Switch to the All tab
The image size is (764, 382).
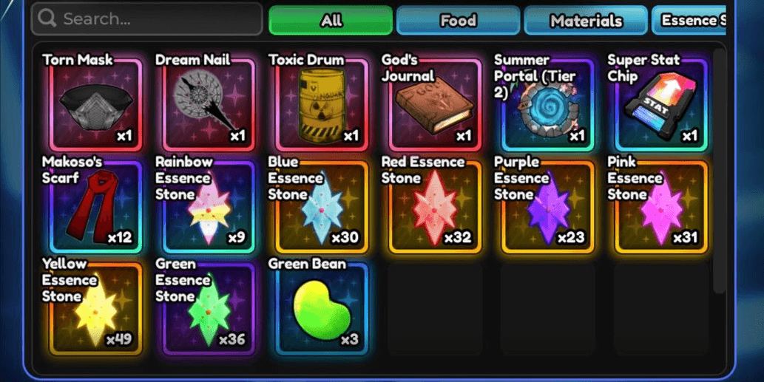331,20
